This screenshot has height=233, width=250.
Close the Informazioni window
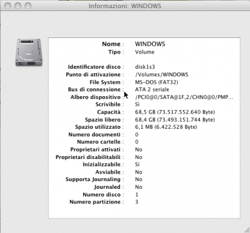8,6
